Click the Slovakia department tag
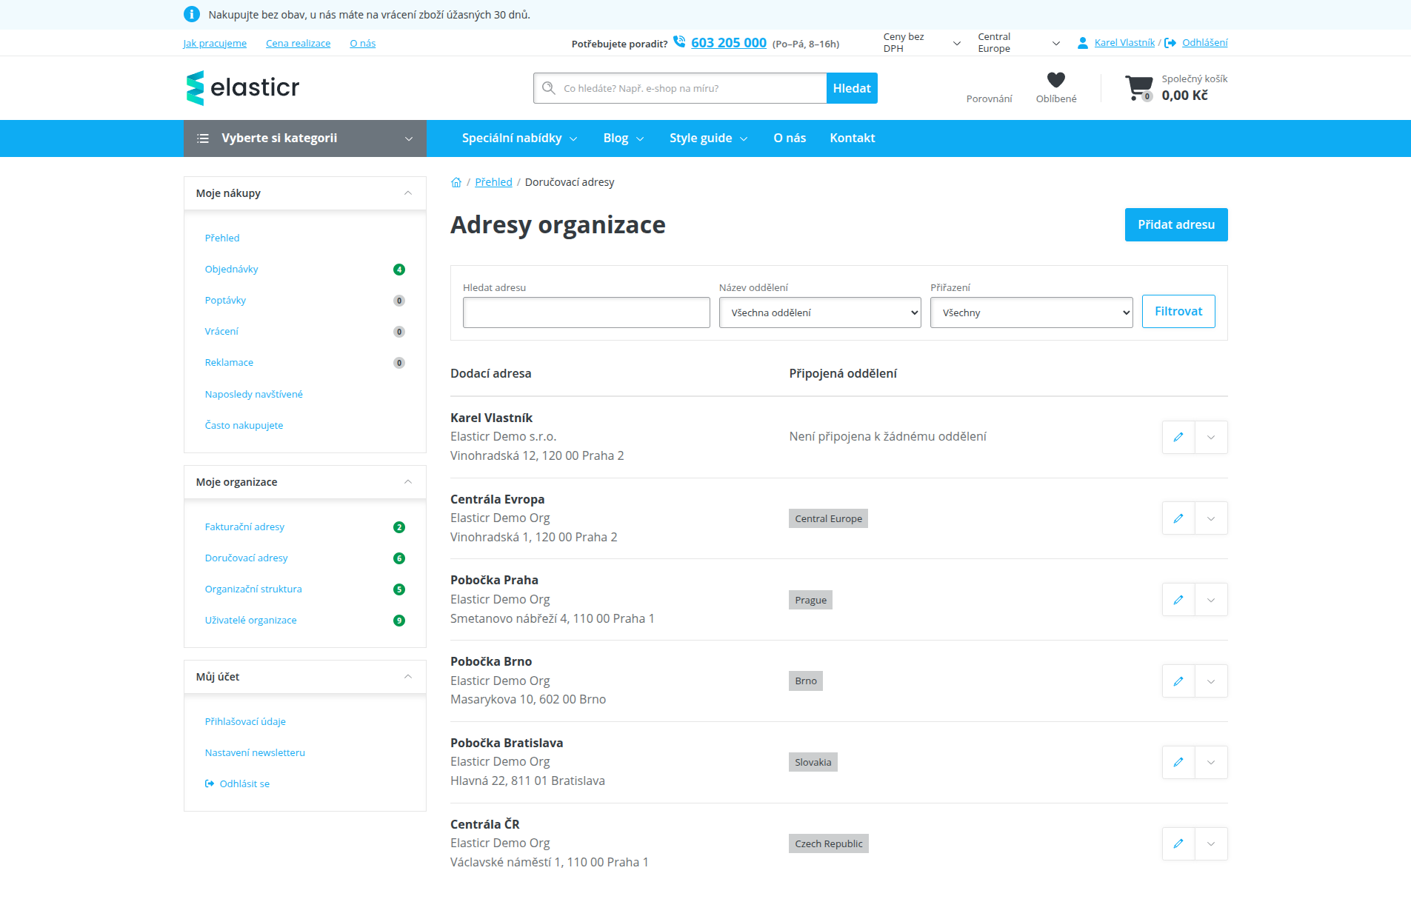 [813, 763]
